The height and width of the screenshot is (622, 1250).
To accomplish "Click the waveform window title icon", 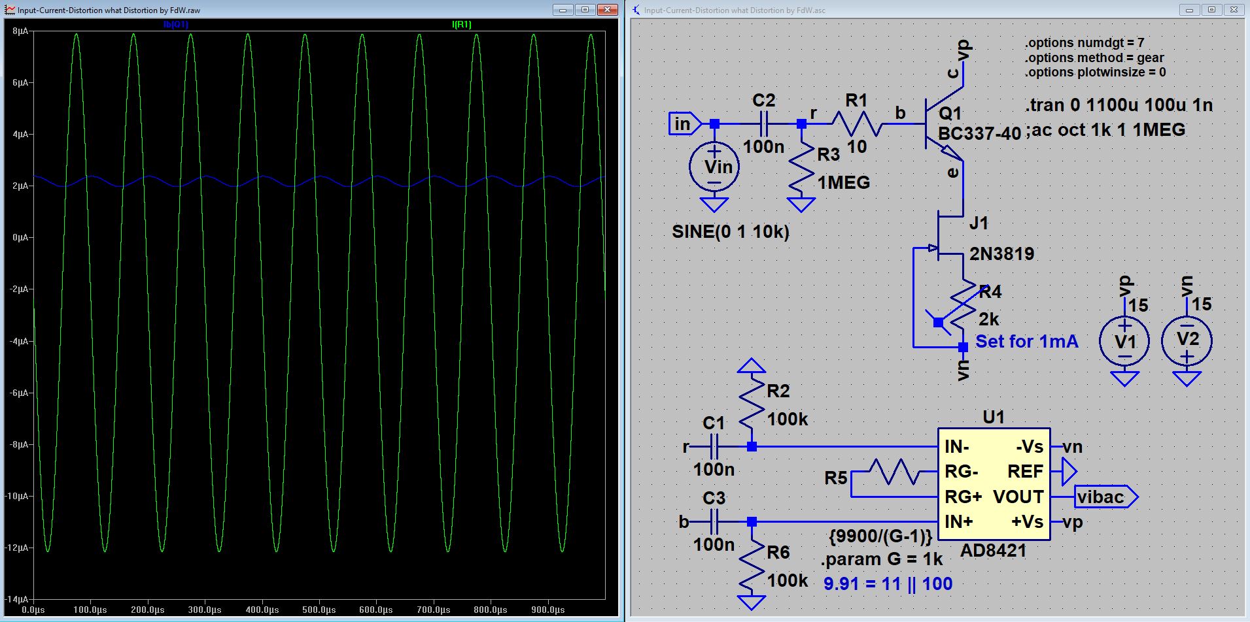I will coord(10,10).
